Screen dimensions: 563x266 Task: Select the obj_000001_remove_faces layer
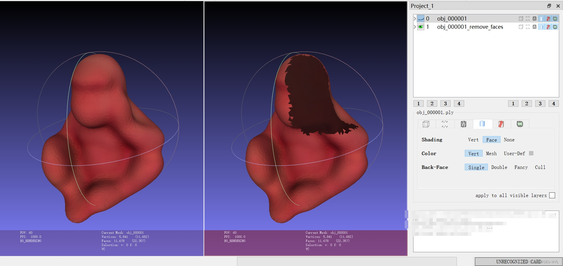click(x=470, y=27)
